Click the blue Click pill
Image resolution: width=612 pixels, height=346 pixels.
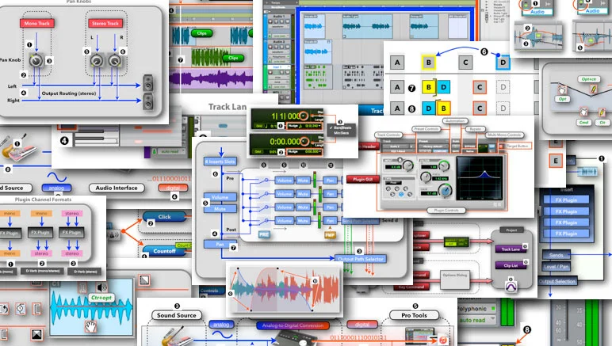(x=164, y=217)
